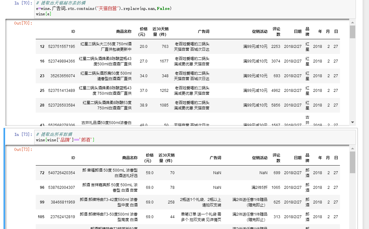Click 商品名称 header in Out[70] table
The image size is (369, 229).
coord(124,32)
